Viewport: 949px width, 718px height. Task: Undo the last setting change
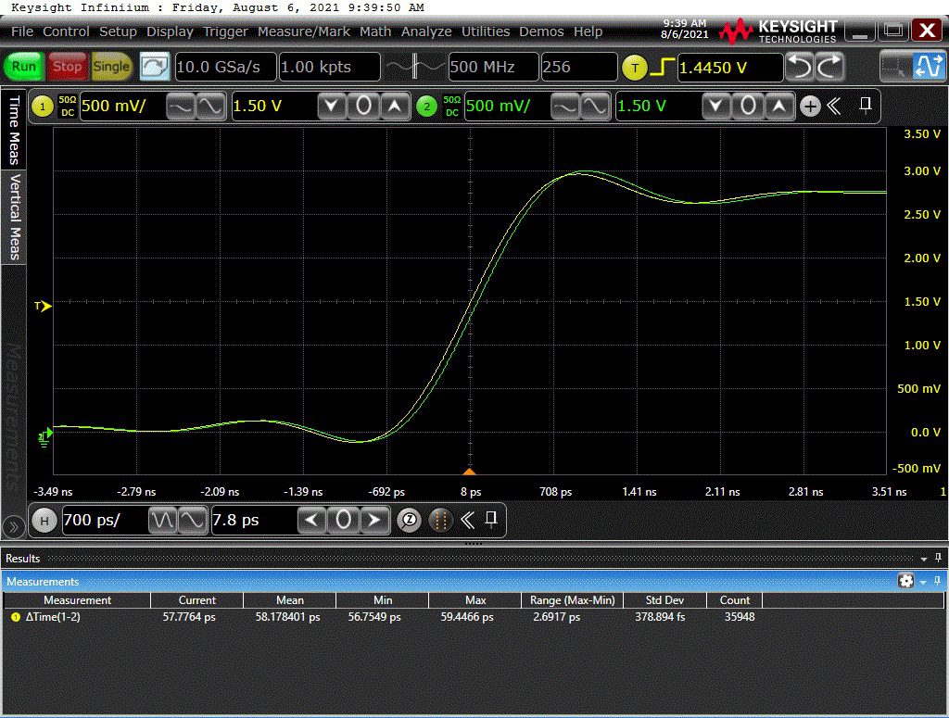click(x=799, y=67)
